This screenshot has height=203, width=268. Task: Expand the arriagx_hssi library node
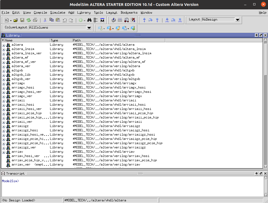pyautogui.click(x=3, y=88)
